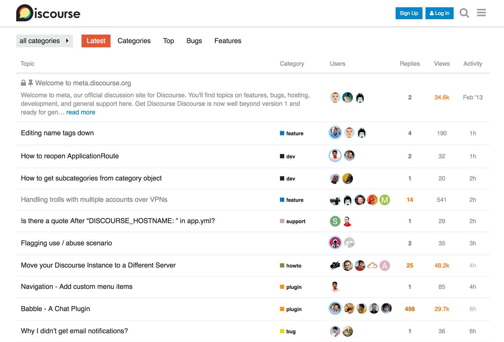Click red avatar in DISCOURSE_HOSTNAME row
The image size is (504, 342).
pyautogui.click(x=347, y=221)
